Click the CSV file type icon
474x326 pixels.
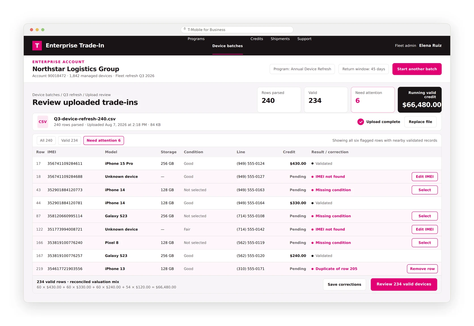tap(43, 122)
